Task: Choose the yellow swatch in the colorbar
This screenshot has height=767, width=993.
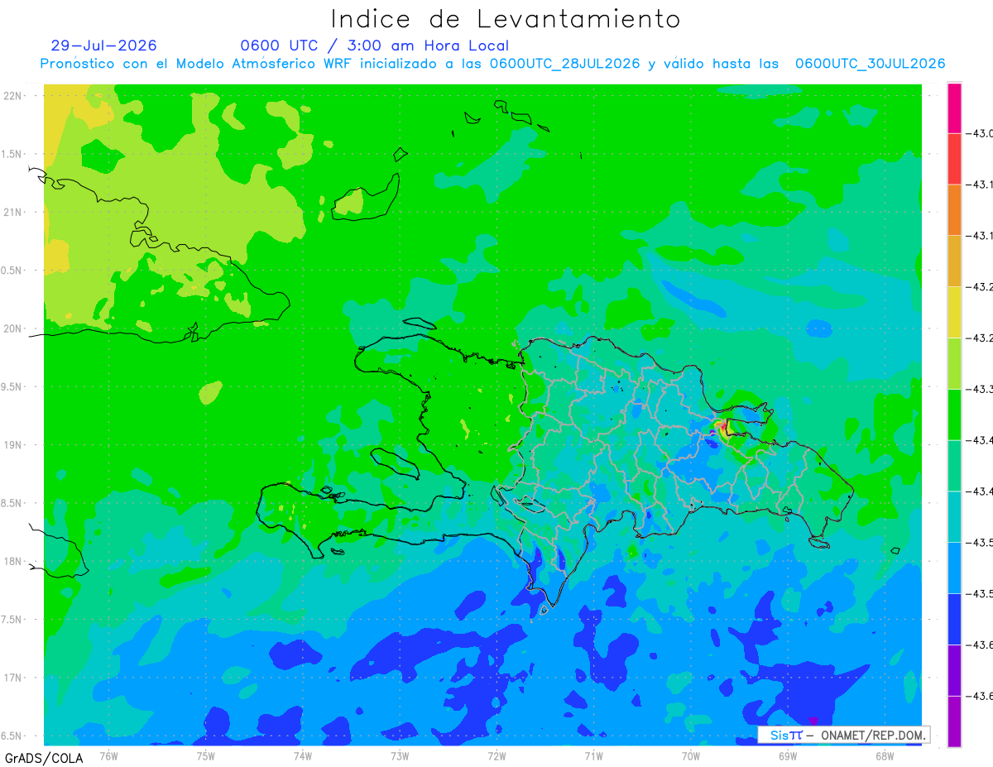Action: pos(954,313)
